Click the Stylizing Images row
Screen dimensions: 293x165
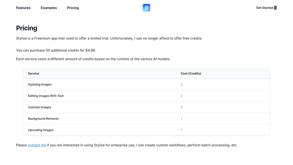(x=146, y=85)
